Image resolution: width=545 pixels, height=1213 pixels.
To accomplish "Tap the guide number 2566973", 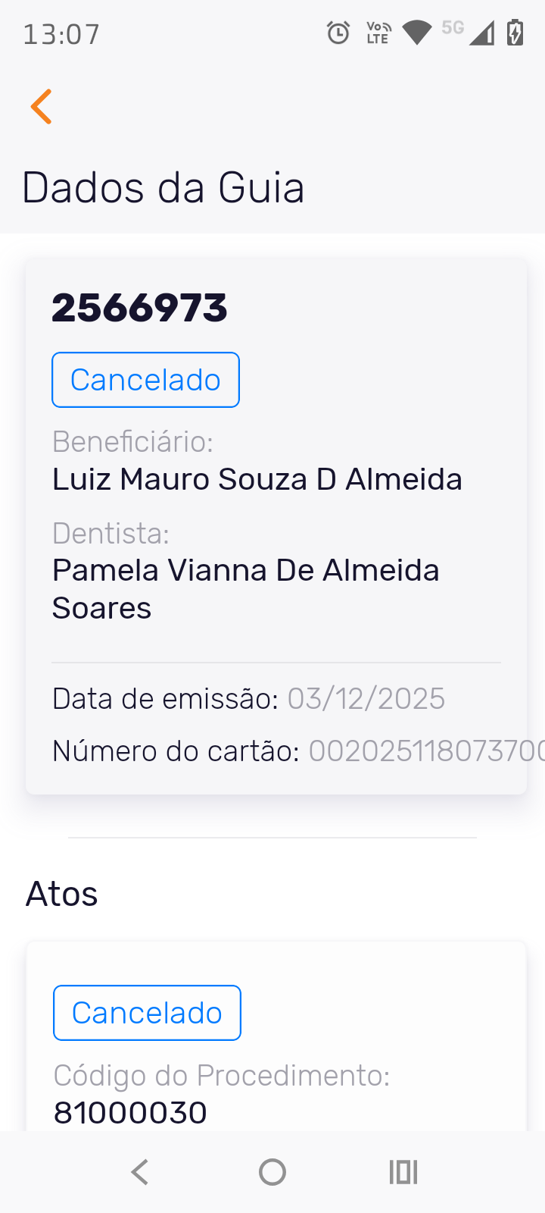I will coord(139,308).
